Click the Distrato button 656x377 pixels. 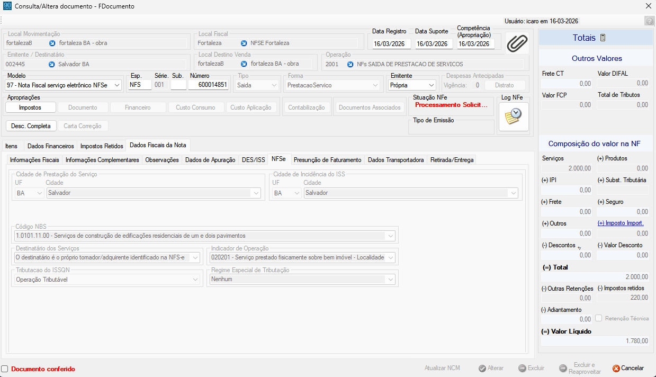click(x=504, y=85)
